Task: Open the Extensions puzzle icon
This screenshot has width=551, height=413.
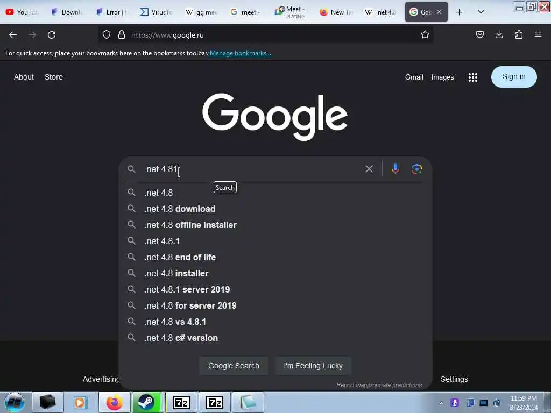Action: pyautogui.click(x=519, y=34)
